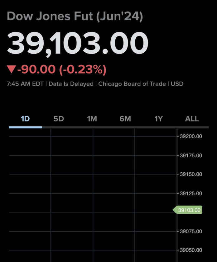Open the 1M chart range tab
Image resolution: width=217 pixels, height=262 pixels.
(92, 119)
